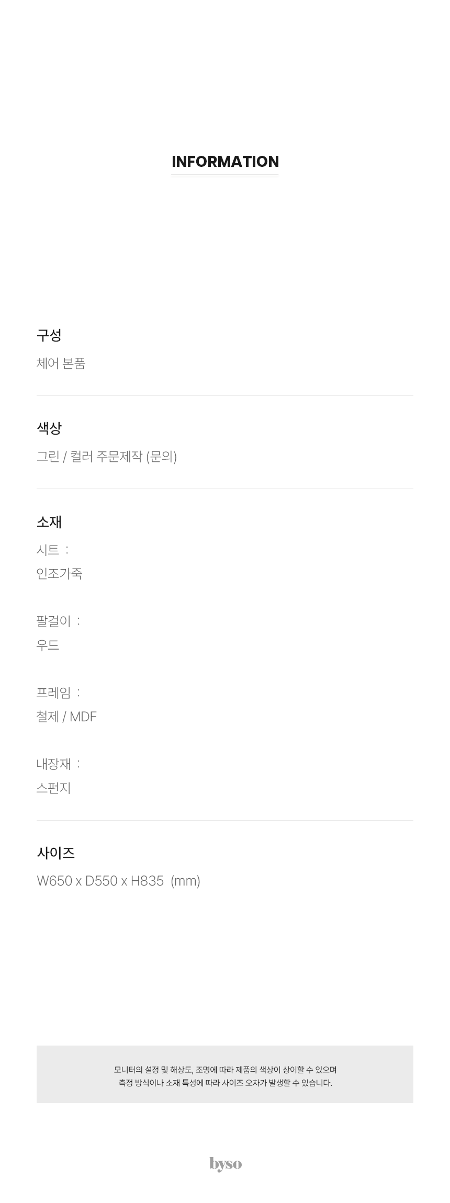Click the 측정 방식이나 소재 특성 notice line
Viewport: 450px width, 1203px height.
[225, 1083]
